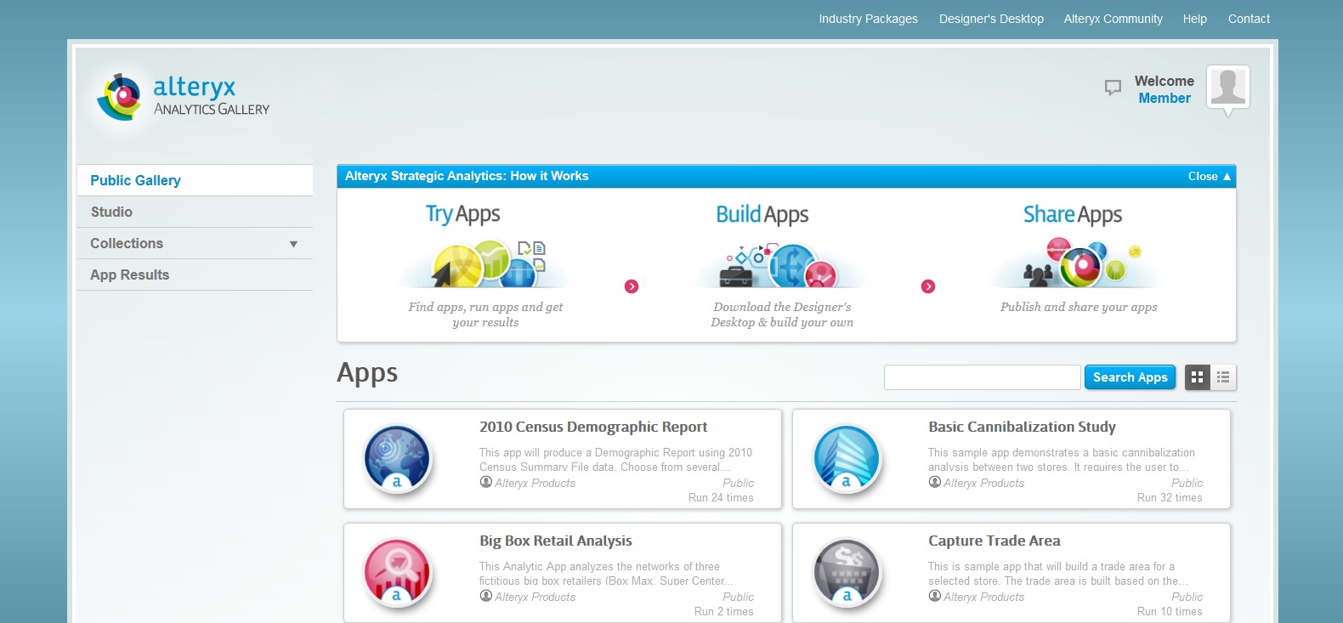Click Alteryx Products under Capture Trade Area
1343x623 pixels.
coord(984,597)
